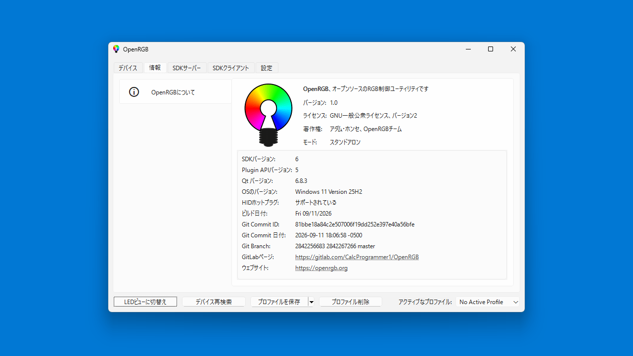This screenshot has height=356, width=633.
Task: Click the GNU一般公衆ライセンス license text
Action: pos(373,116)
